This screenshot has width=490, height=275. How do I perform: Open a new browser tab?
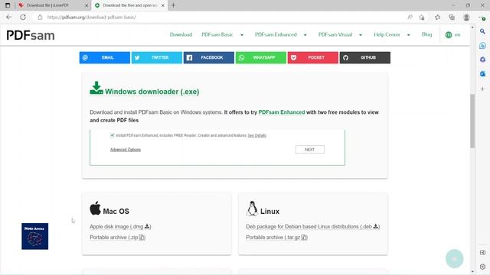click(x=174, y=5)
